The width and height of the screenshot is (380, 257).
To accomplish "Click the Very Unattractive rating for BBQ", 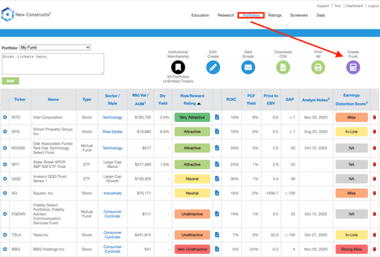I will pos(192,249).
